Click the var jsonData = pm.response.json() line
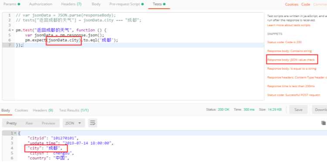This screenshot has height=162, width=327. coord(65,35)
